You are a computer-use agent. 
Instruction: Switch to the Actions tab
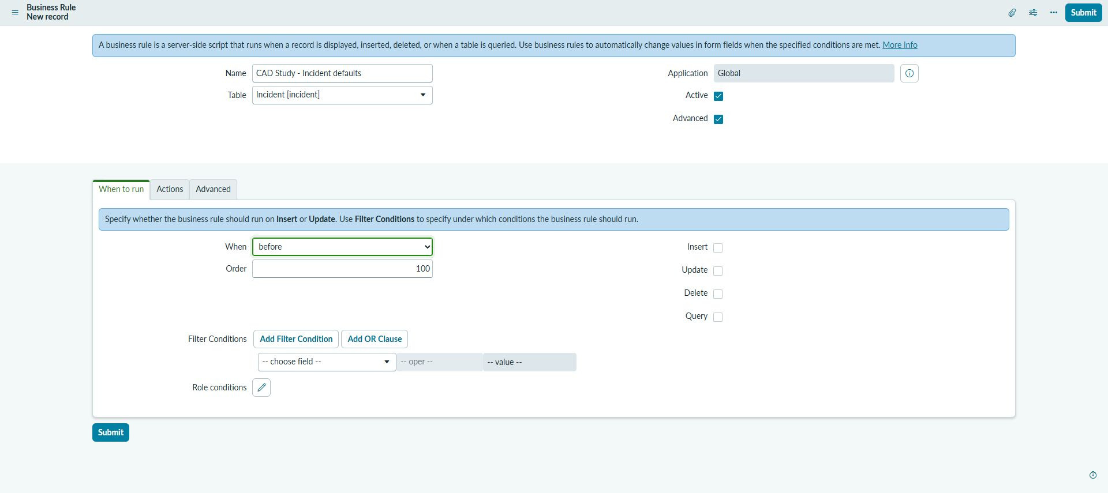(x=170, y=189)
